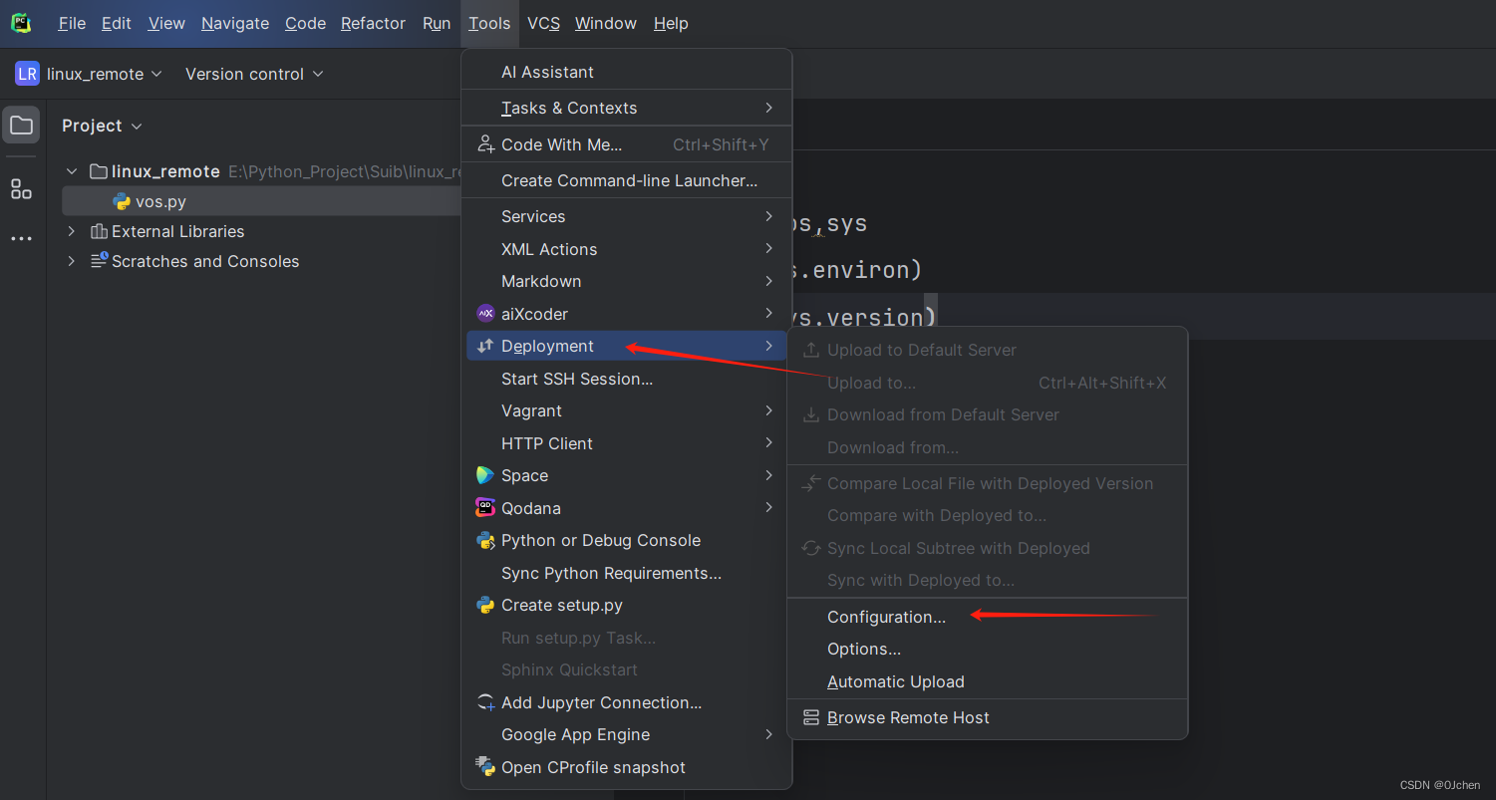Expand the External Libraries node

[x=72, y=231]
